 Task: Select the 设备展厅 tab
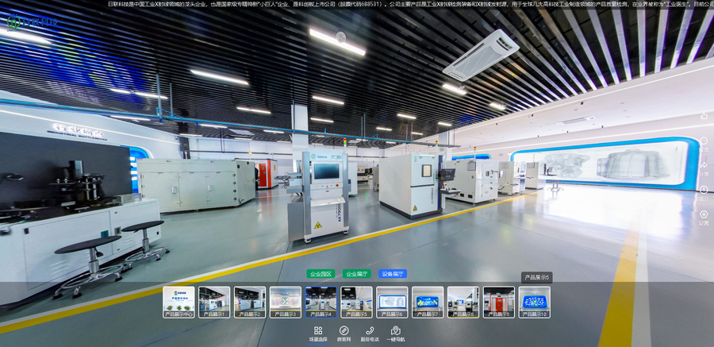(x=393, y=274)
